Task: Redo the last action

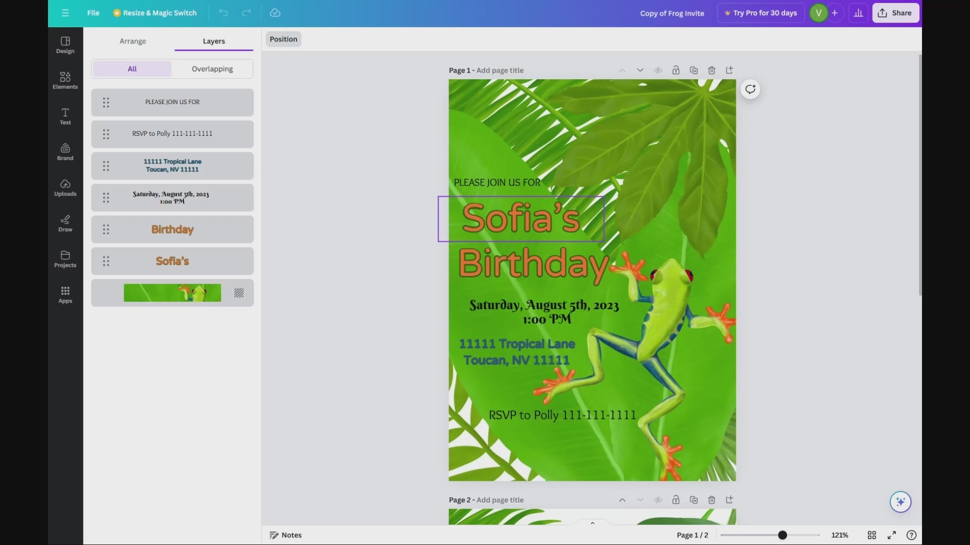Action: tap(247, 13)
